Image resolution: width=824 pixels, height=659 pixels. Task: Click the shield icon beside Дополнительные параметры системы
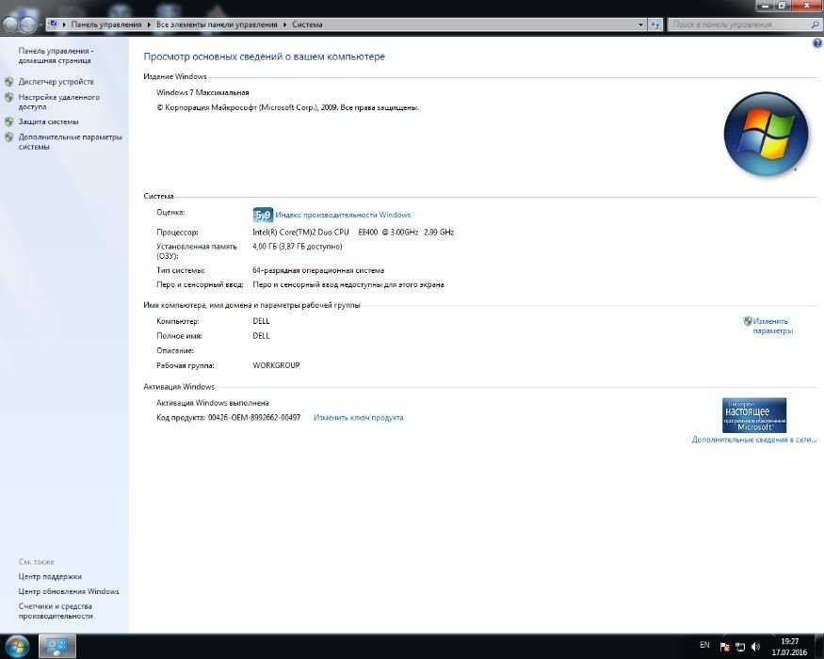[x=8, y=137]
